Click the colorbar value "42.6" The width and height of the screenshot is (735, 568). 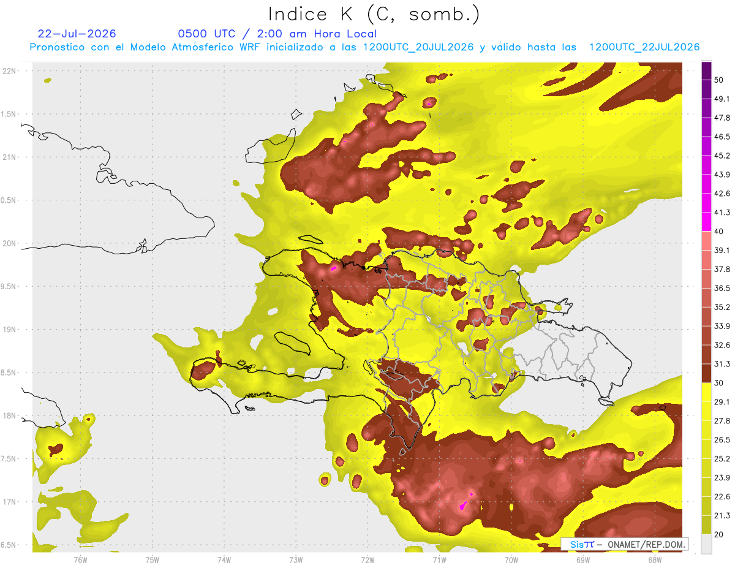[x=722, y=194]
